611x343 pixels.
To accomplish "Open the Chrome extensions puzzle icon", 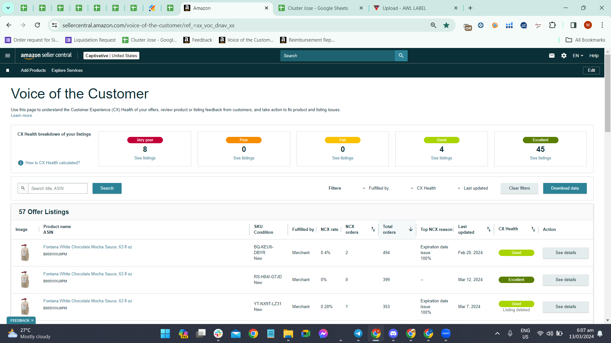I will [x=552, y=25].
